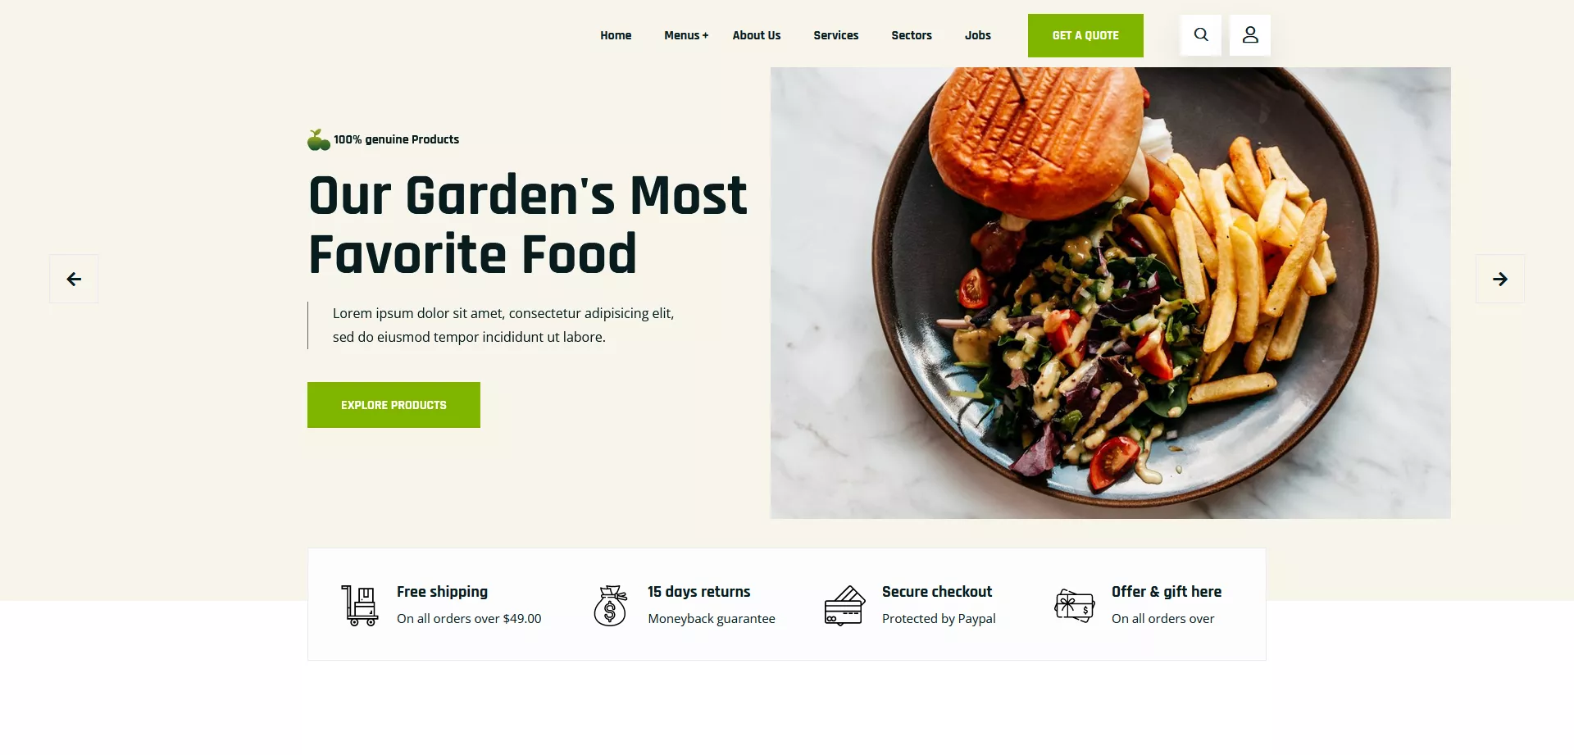
Task: Click the burger and fries image
Action: pyautogui.click(x=1111, y=293)
